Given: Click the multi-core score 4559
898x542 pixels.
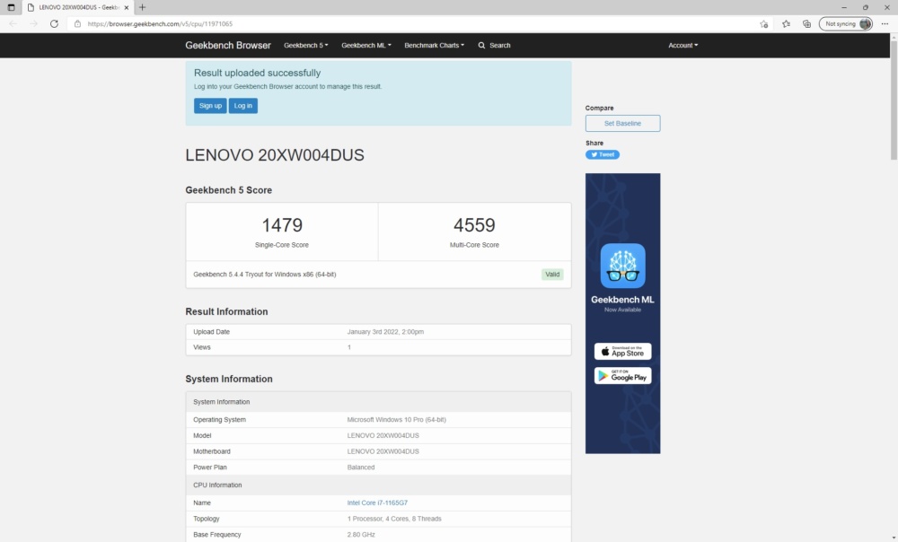Looking at the screenshot, I should 474,225.
